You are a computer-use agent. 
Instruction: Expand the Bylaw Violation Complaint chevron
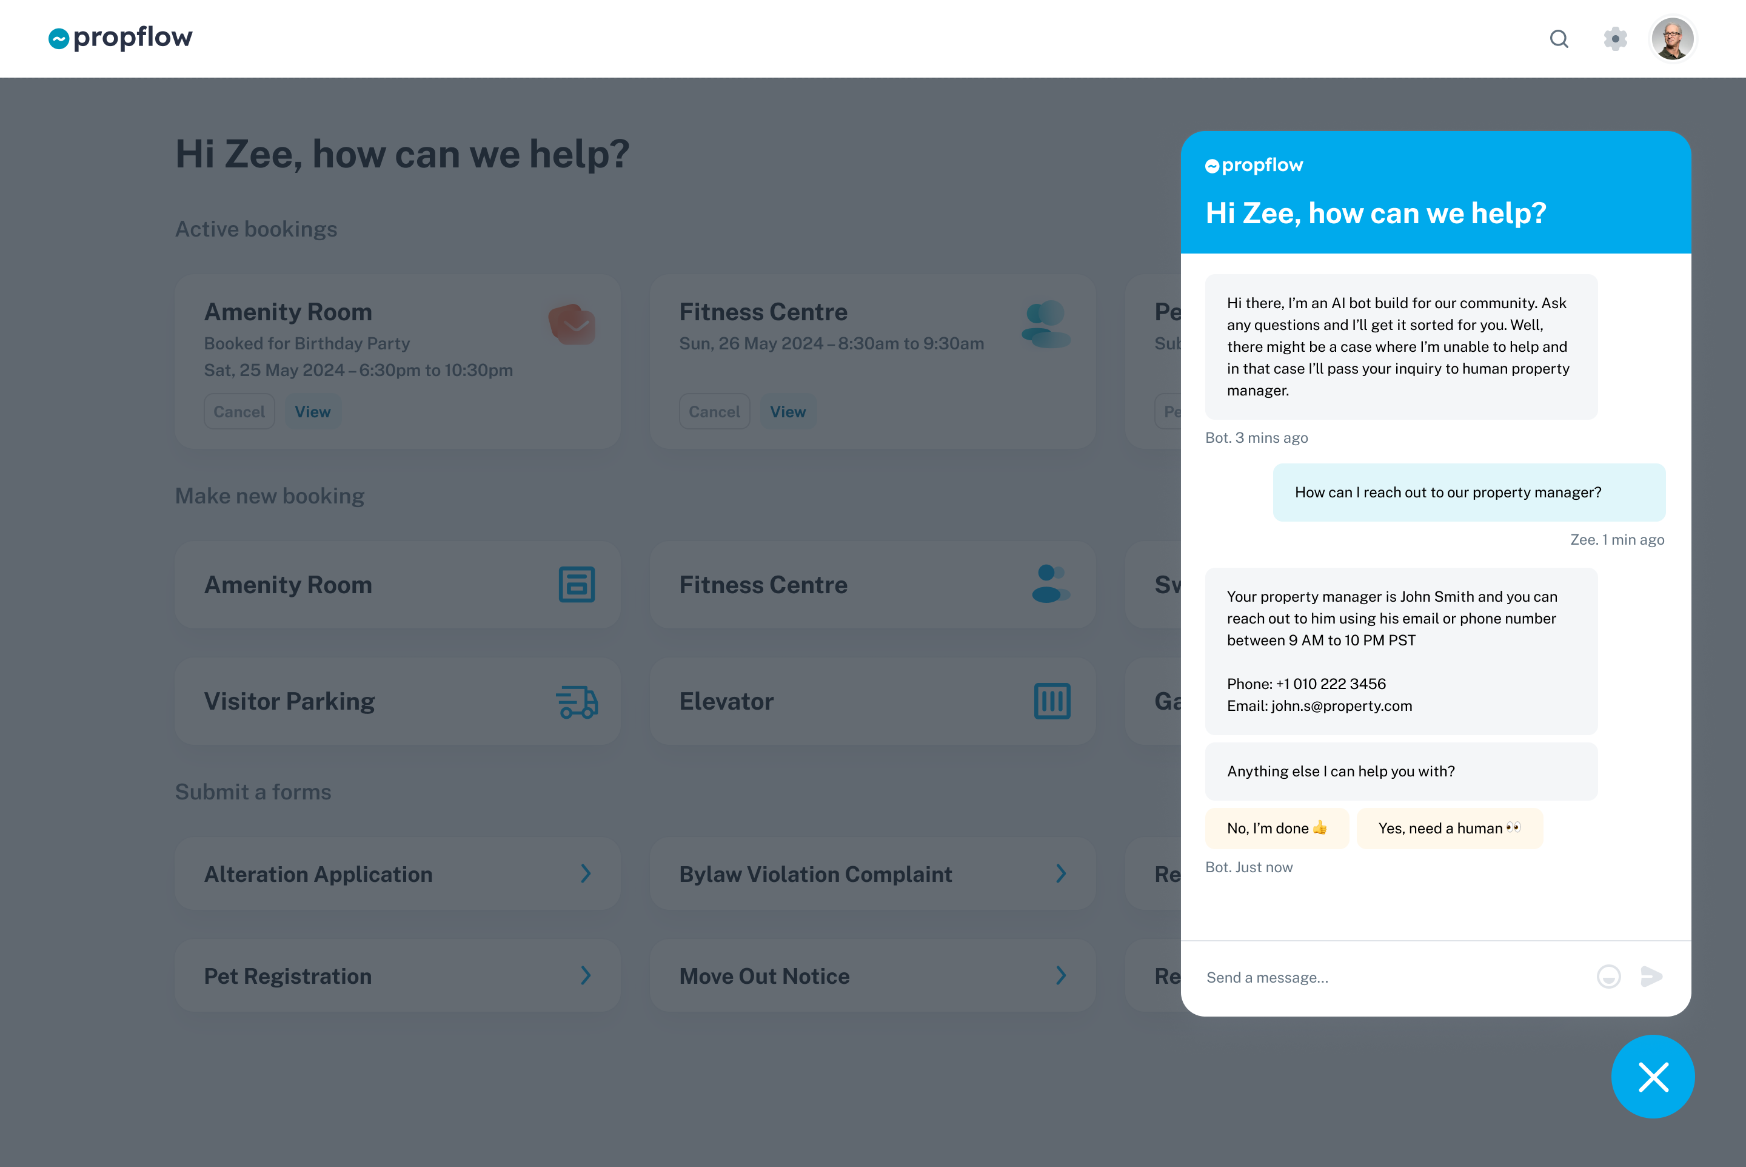point(1061,874)
